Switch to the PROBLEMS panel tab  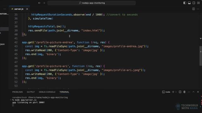[x=17, y=92]
